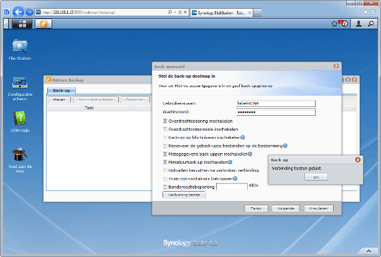The height and width of the screenshot is (257, 381).
Task: Open browser favorites star icon
Action: pyautogui.click(x=365, y=12)
